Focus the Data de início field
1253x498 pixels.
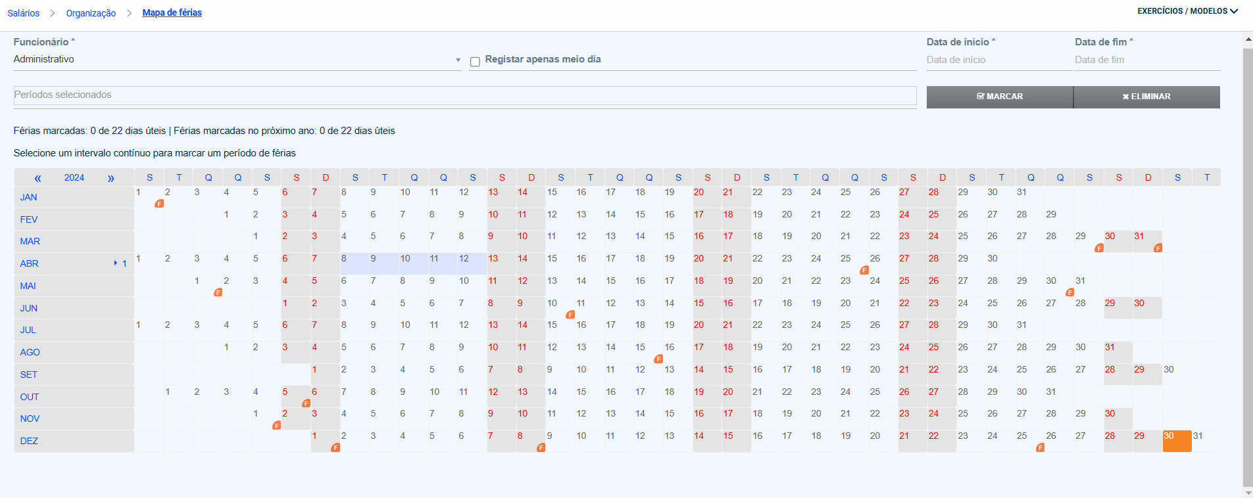click(x=998, y=60)
